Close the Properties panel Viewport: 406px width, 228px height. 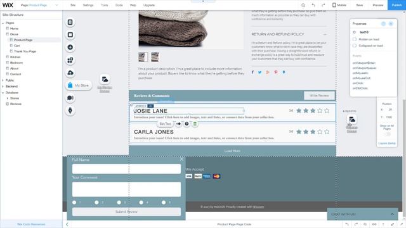(x=391, y=24)
